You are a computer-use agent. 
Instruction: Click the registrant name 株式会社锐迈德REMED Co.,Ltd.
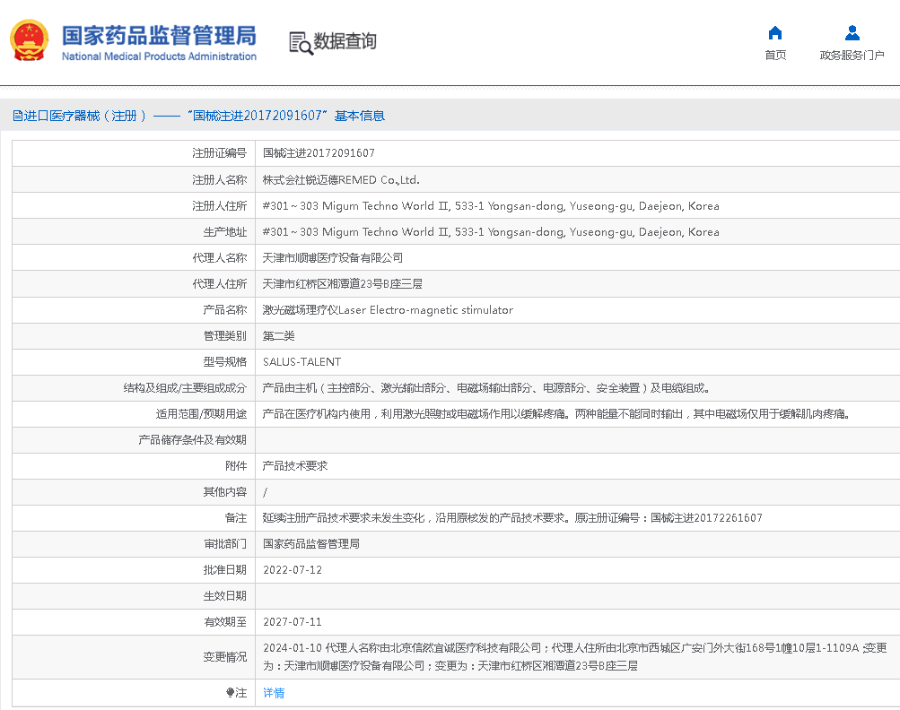tap(341, 179)
